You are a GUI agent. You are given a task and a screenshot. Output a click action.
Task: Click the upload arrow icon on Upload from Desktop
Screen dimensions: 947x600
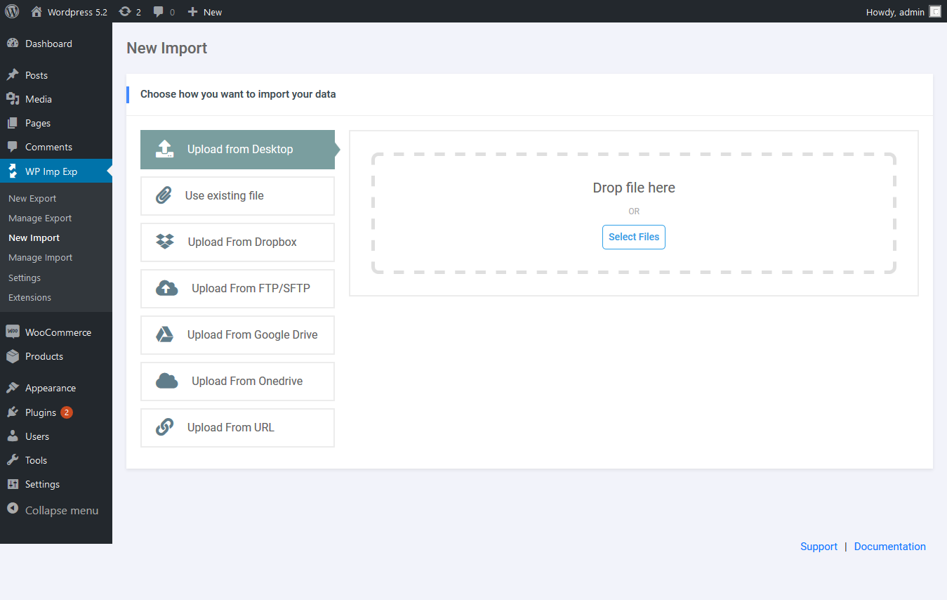tap(165, 149)
